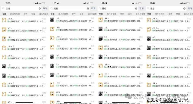193x104 pixels.
Task: Select the 文件 tab in the third screenshot
Action: (122, 14)
